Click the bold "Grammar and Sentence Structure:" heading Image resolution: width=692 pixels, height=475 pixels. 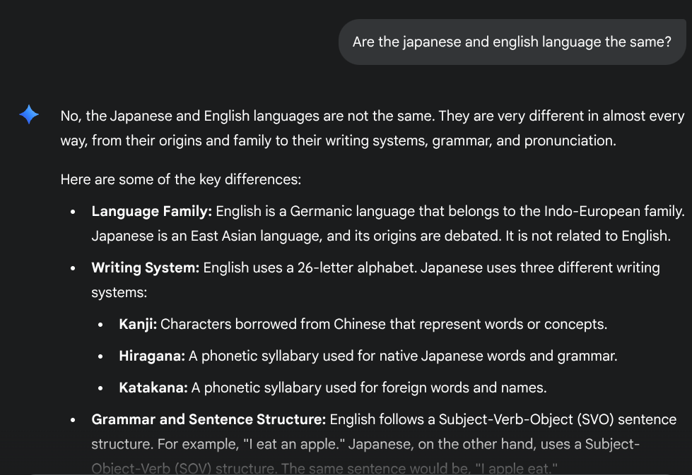(x=209, y=419)
